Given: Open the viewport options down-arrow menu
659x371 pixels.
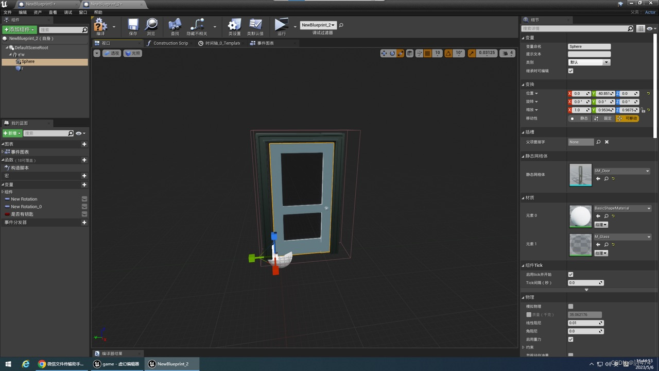Looking at the screenshot, I should tap(97, 53).
